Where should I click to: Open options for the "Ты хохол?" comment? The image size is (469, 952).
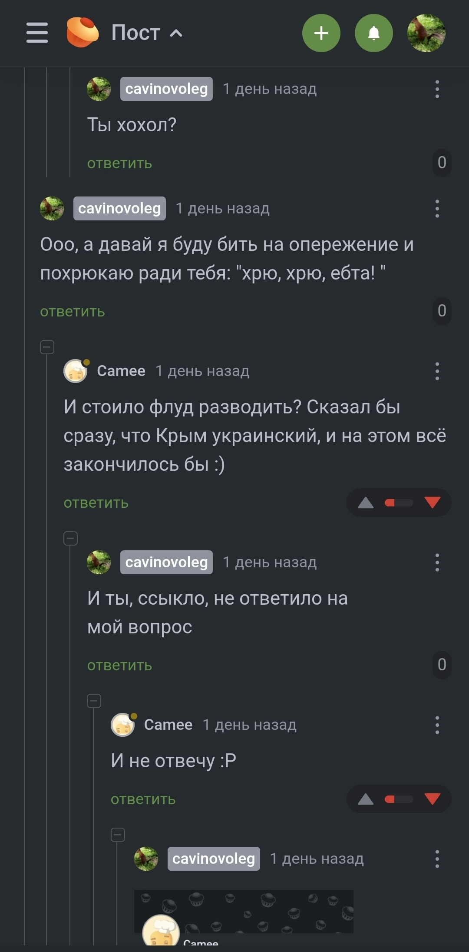pos(437,89)
